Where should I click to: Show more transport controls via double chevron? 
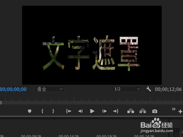pos(174,109)
